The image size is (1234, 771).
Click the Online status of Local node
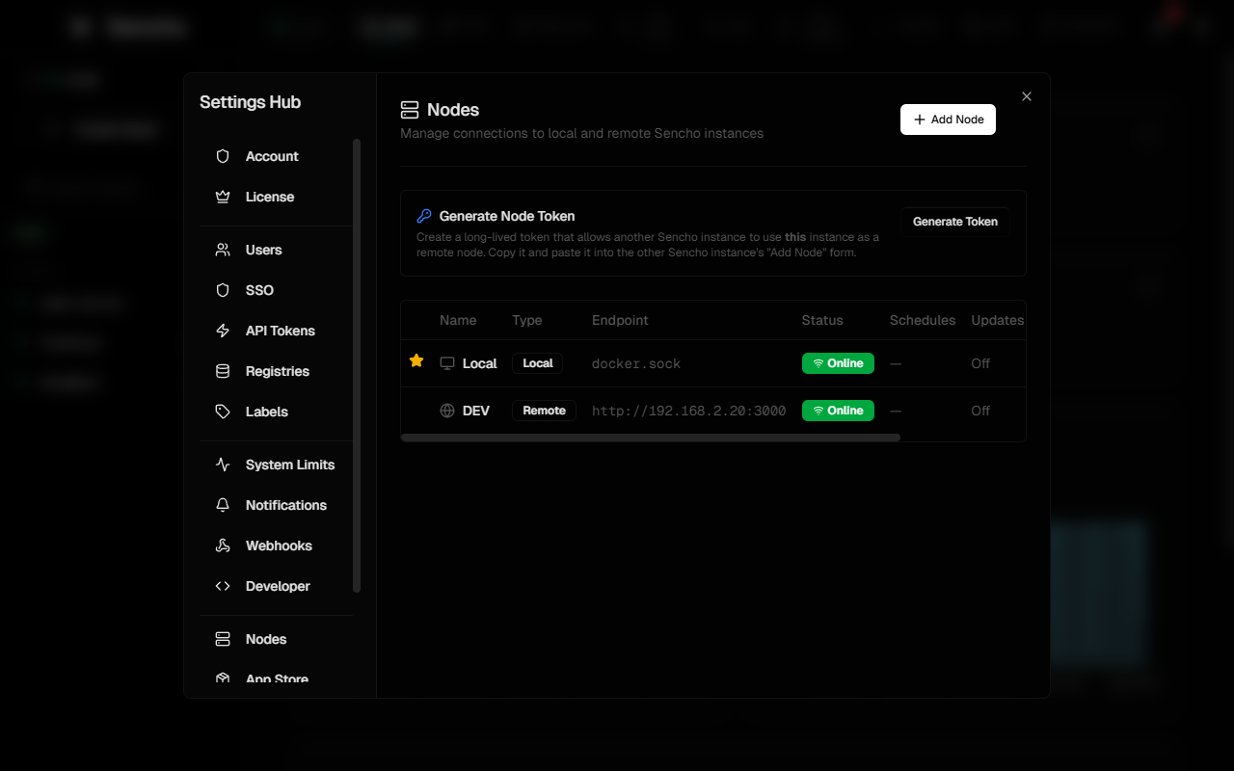pyautogui.click(x=838, y=363)
